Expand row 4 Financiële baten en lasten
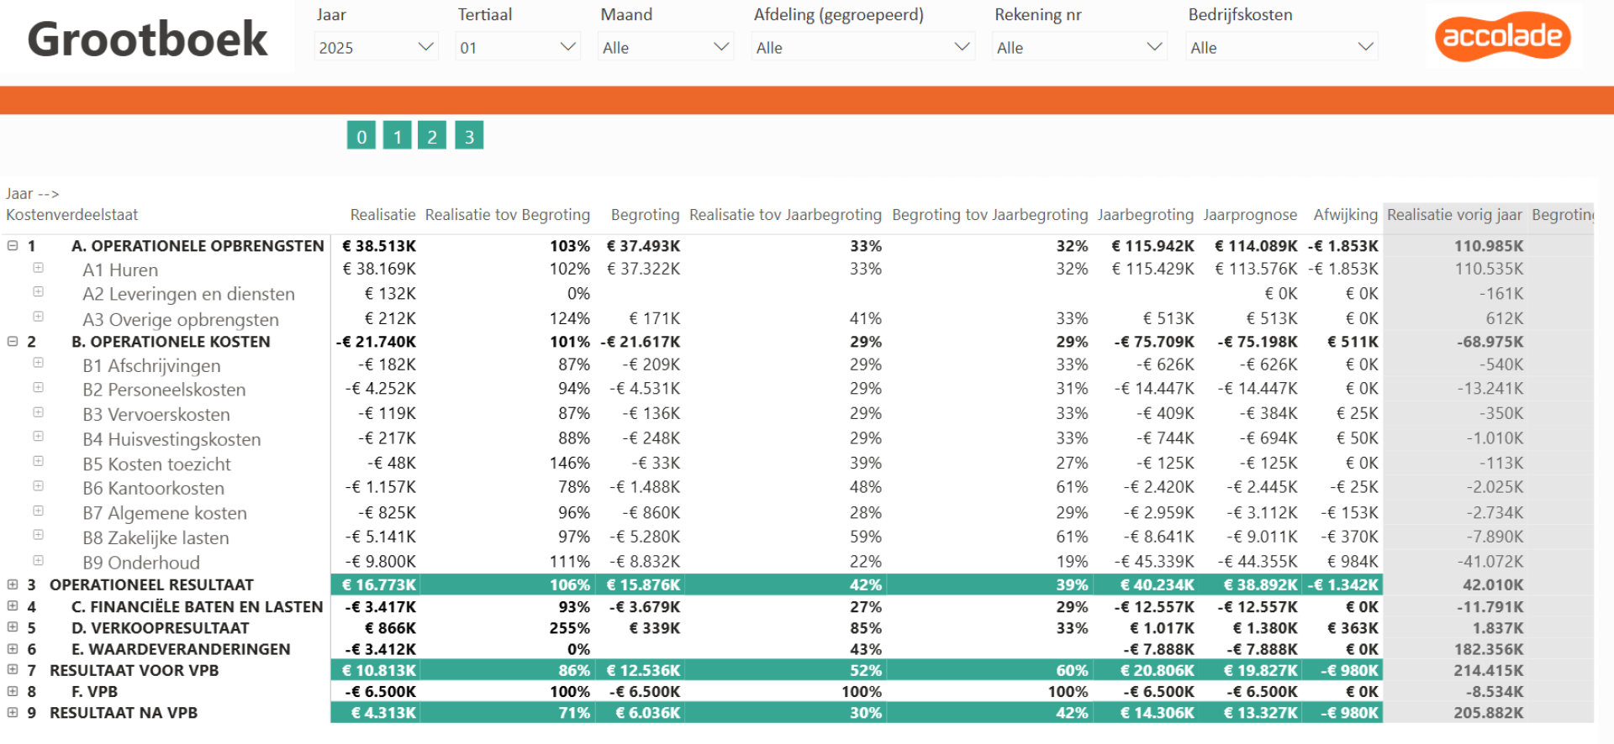1614x744 pixels. tap(13, 605)
